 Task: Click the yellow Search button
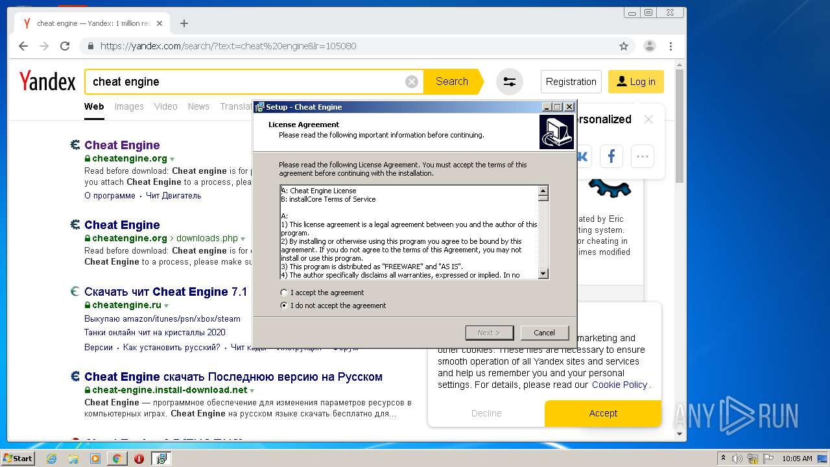[452, 82]
